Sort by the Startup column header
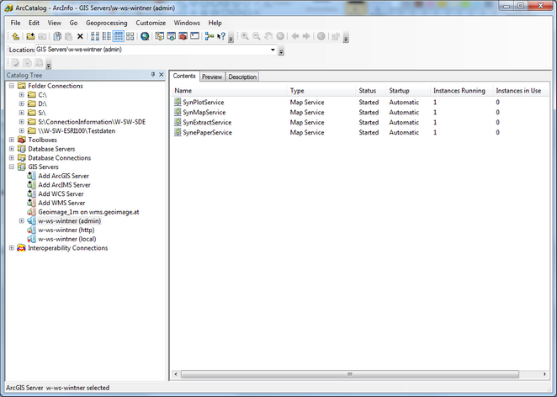The height and width of the screenshot is (397, 557). 408,91
